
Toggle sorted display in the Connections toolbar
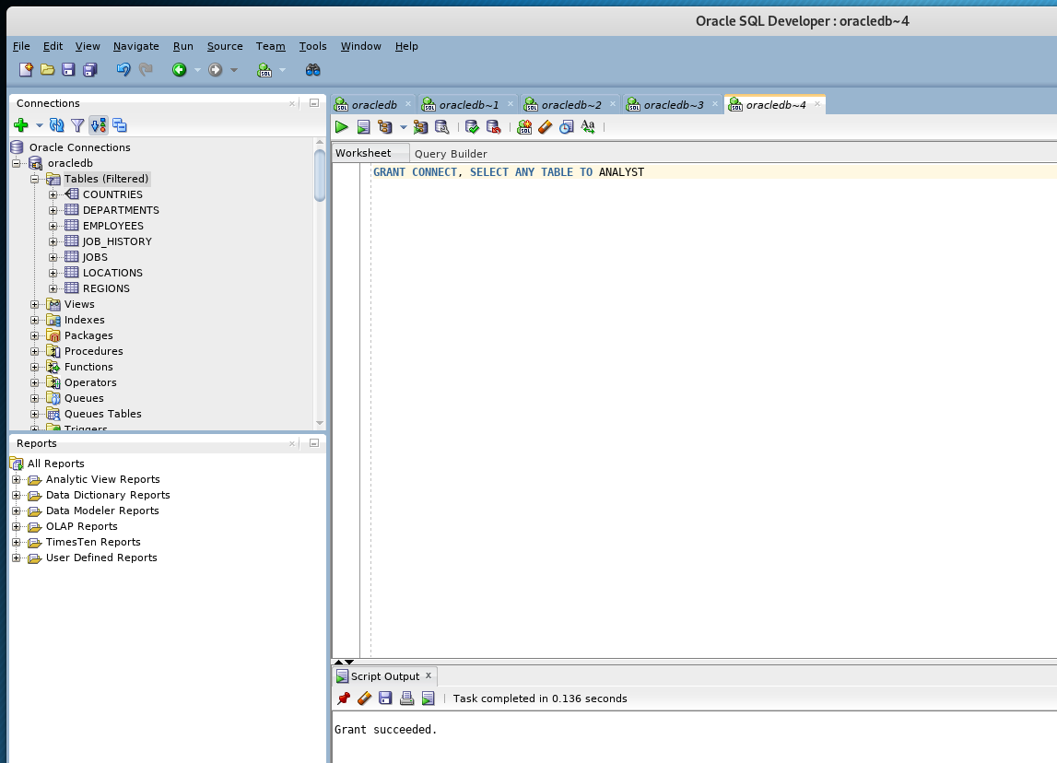[x=98, y=125]
